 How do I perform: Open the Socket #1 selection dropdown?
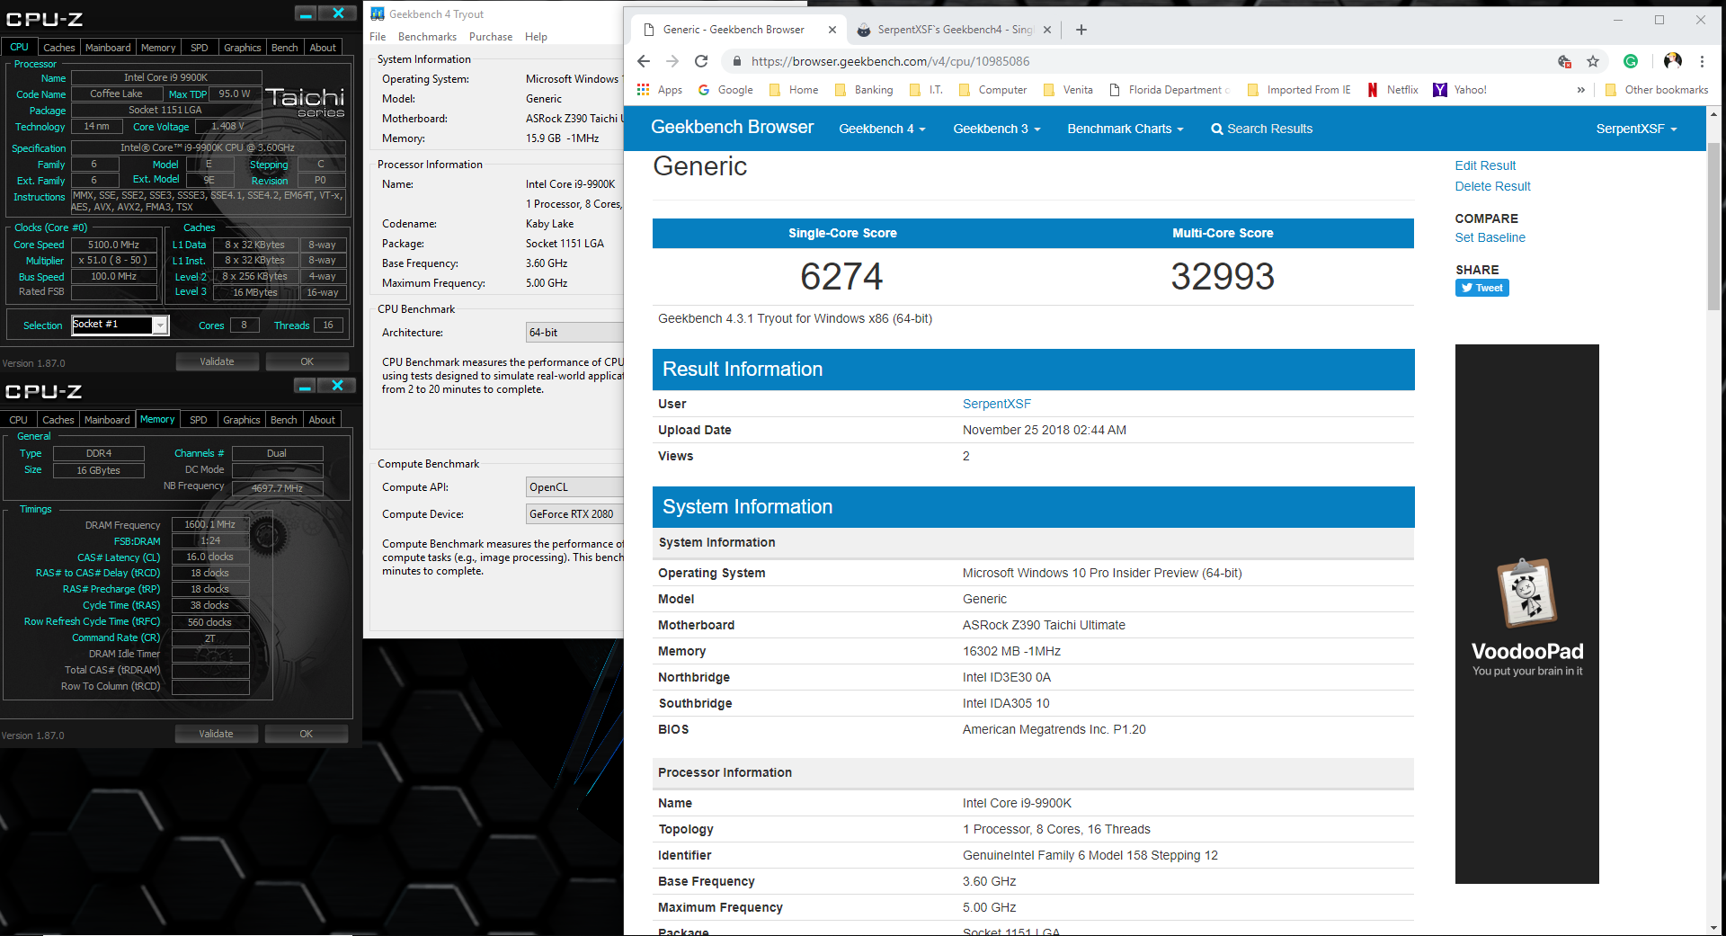point(160,325)
